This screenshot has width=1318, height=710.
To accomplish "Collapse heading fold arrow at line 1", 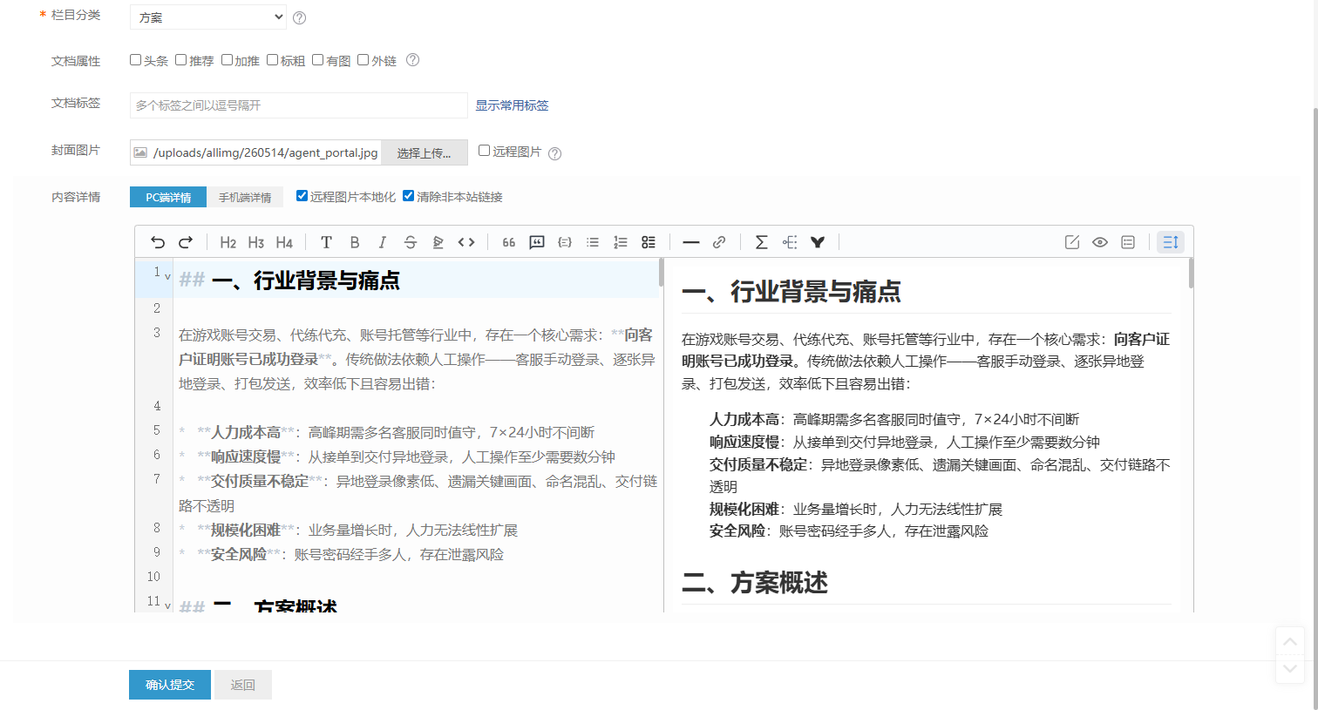I will [x=167, y=277].
